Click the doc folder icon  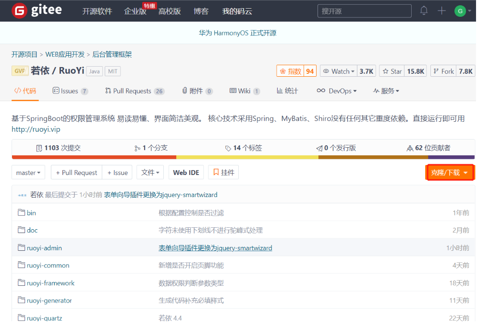[21, 230]
